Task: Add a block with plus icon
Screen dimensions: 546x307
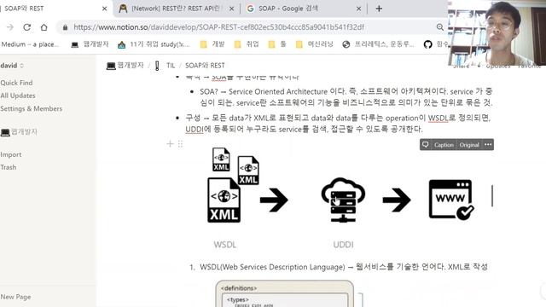Action: click(170, 144)
